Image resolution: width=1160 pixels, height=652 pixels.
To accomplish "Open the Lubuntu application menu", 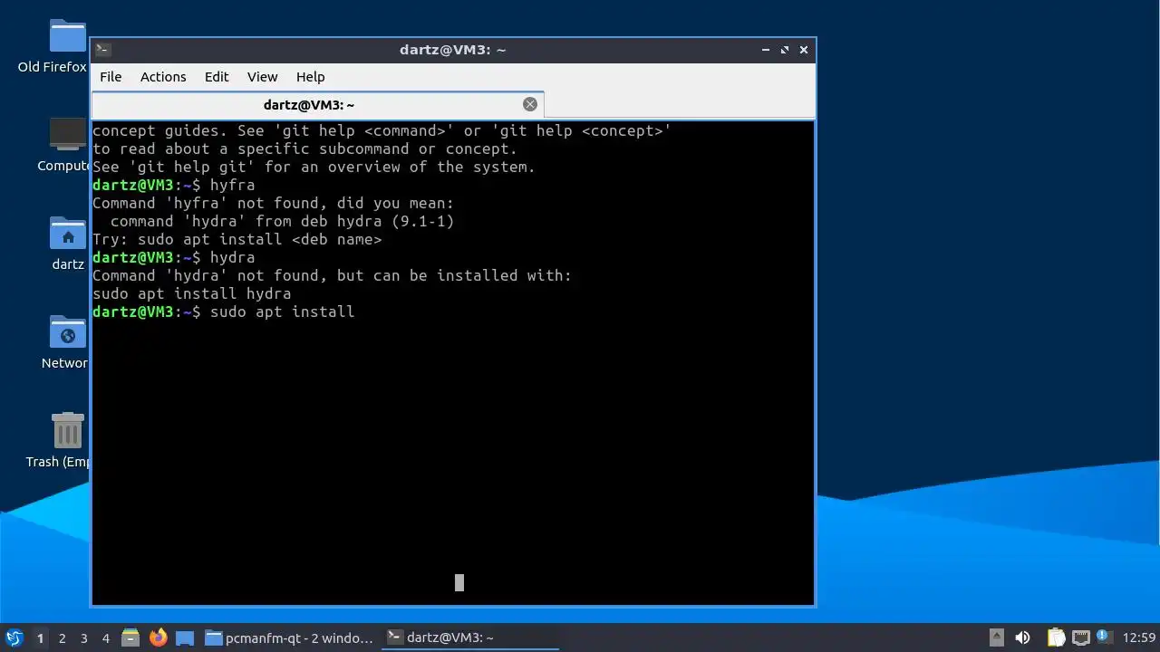I will coord(14,638).
